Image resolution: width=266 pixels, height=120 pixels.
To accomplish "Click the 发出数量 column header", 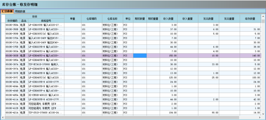I will (x=208, y=19).
